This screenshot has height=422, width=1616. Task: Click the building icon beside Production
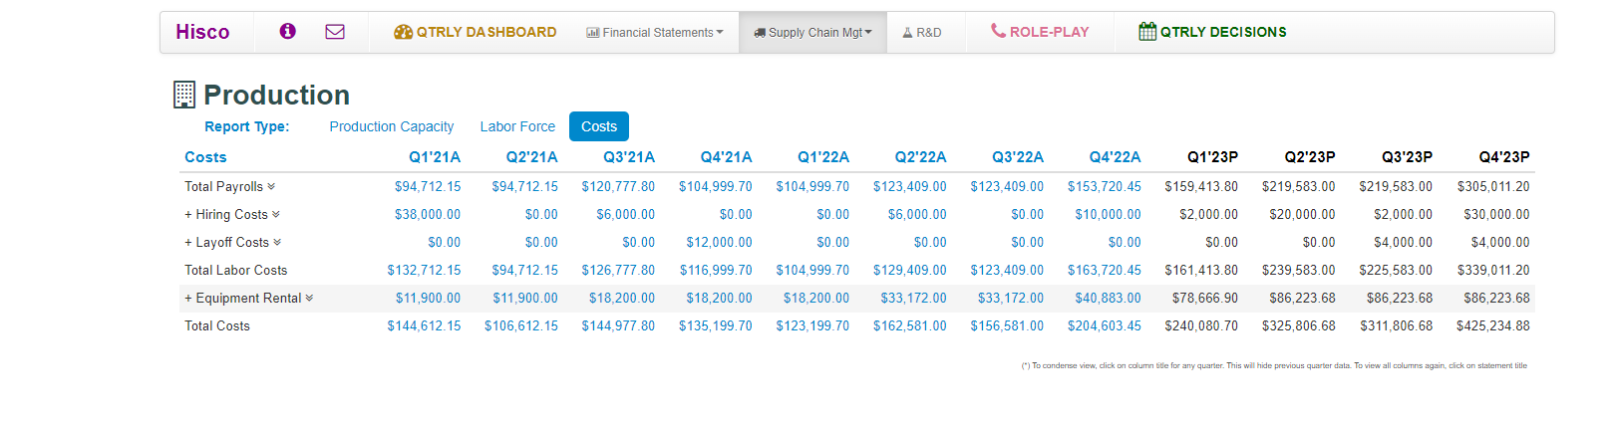(x=184, y=95)
